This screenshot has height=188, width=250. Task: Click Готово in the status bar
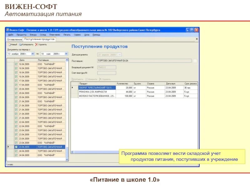(x=10, y=164)
